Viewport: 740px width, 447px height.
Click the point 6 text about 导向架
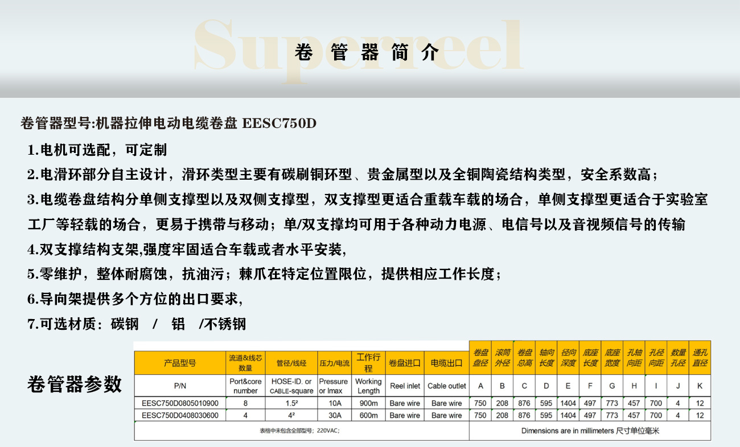(135, 299)
